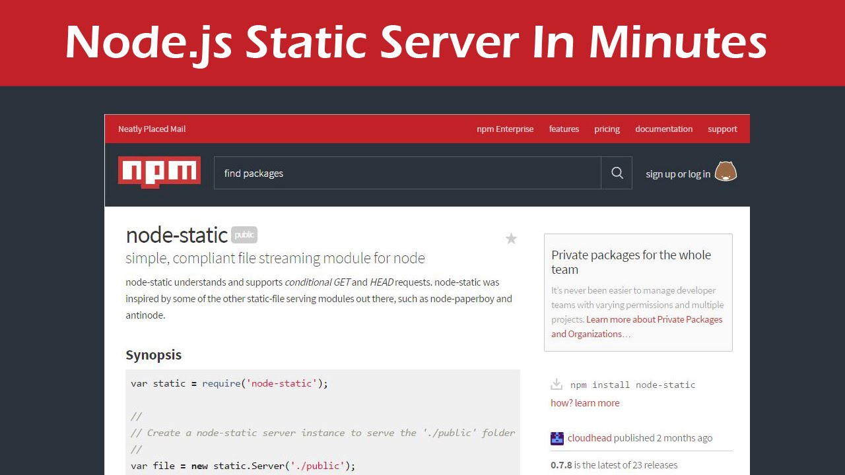Image resolution: width=845 pixels, height=475 pixels.
Task: Open npm Enterprise menu link
Action: tap(505, 129)
